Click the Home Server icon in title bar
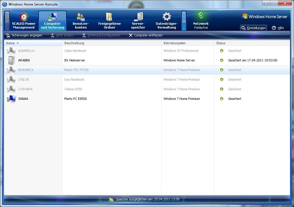The width and height of the screenshot is (294, 207). click(x=4, y=4)
